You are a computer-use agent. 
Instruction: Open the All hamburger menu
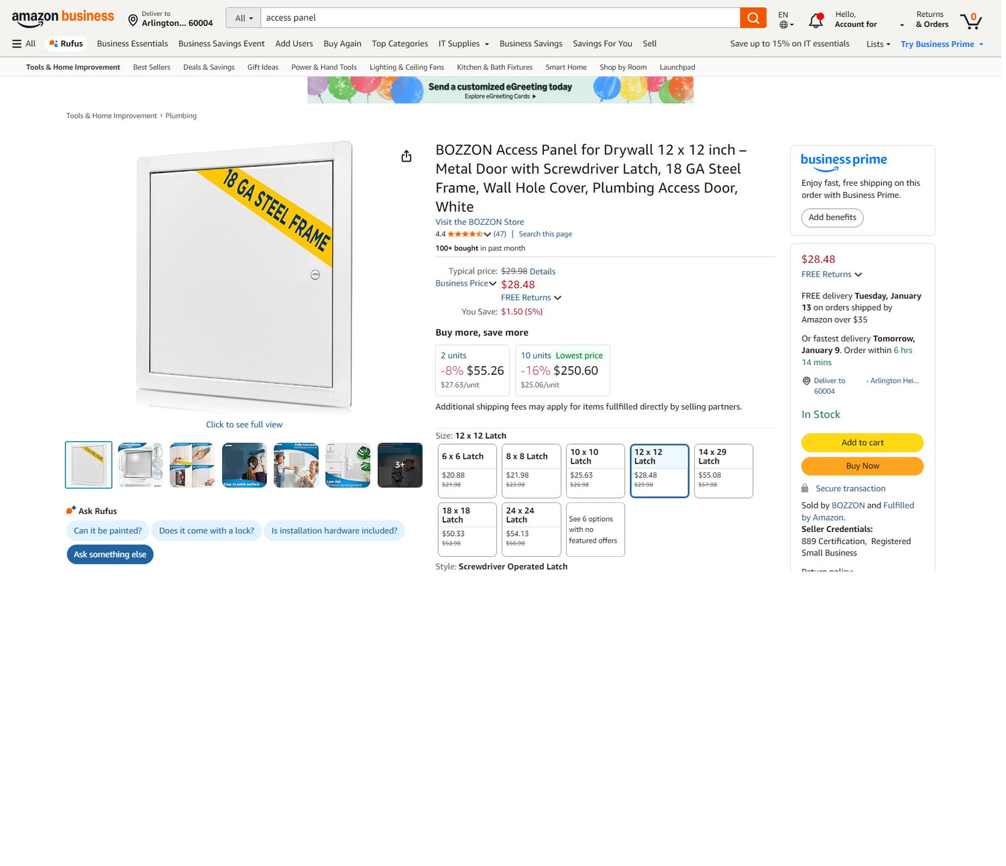tap(23, 44)
